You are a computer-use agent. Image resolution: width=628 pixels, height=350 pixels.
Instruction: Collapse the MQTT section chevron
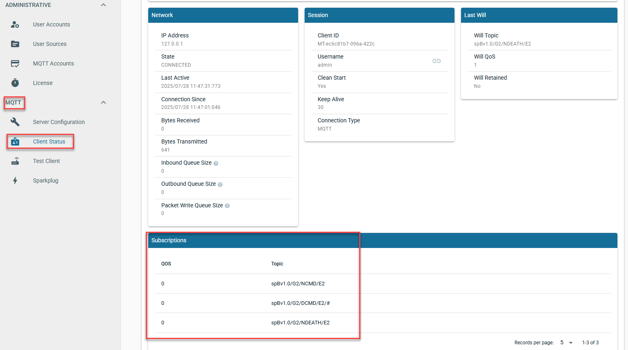tap(103, 102)
